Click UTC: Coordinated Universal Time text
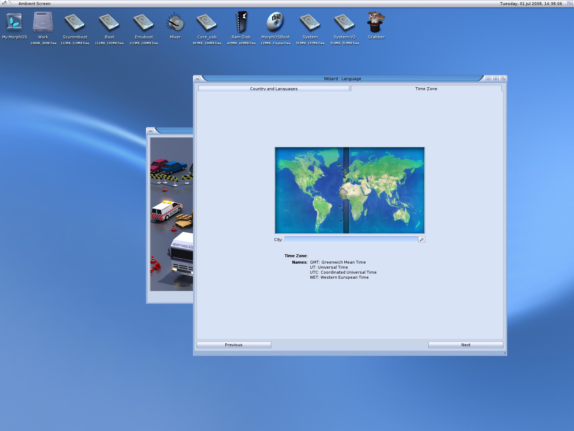574x431 pixels. pos(343,272)
